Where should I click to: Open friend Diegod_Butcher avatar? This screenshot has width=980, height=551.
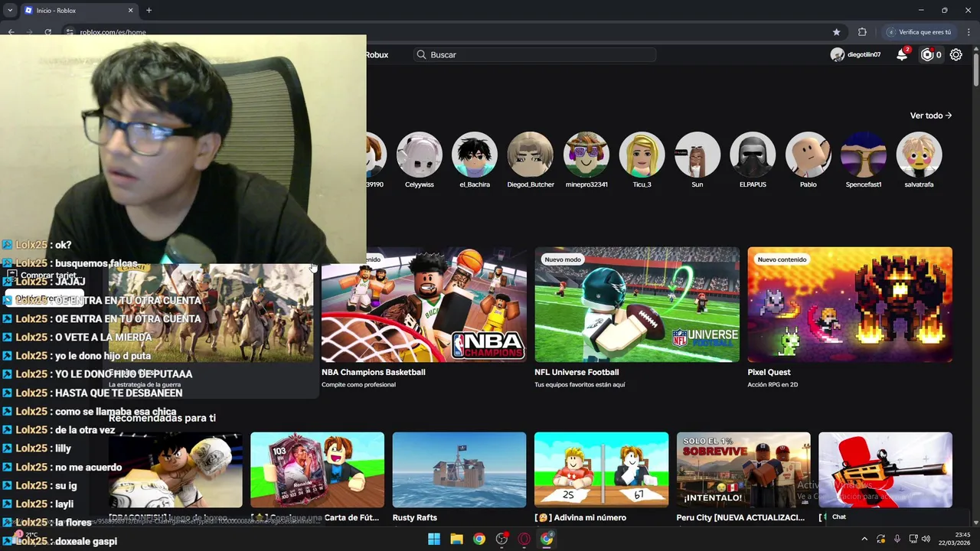(x=531, y=155)
